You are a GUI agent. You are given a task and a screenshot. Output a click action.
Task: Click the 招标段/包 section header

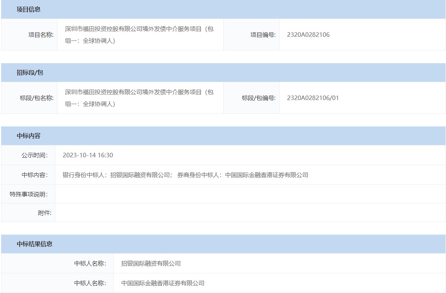[30, 73]
